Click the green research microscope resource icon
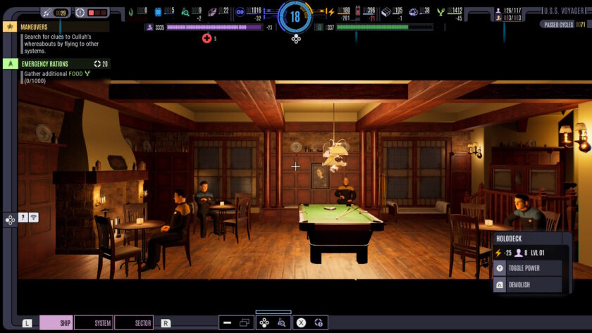The width and height of the screenshot is (592, 333). pos(185,12)
